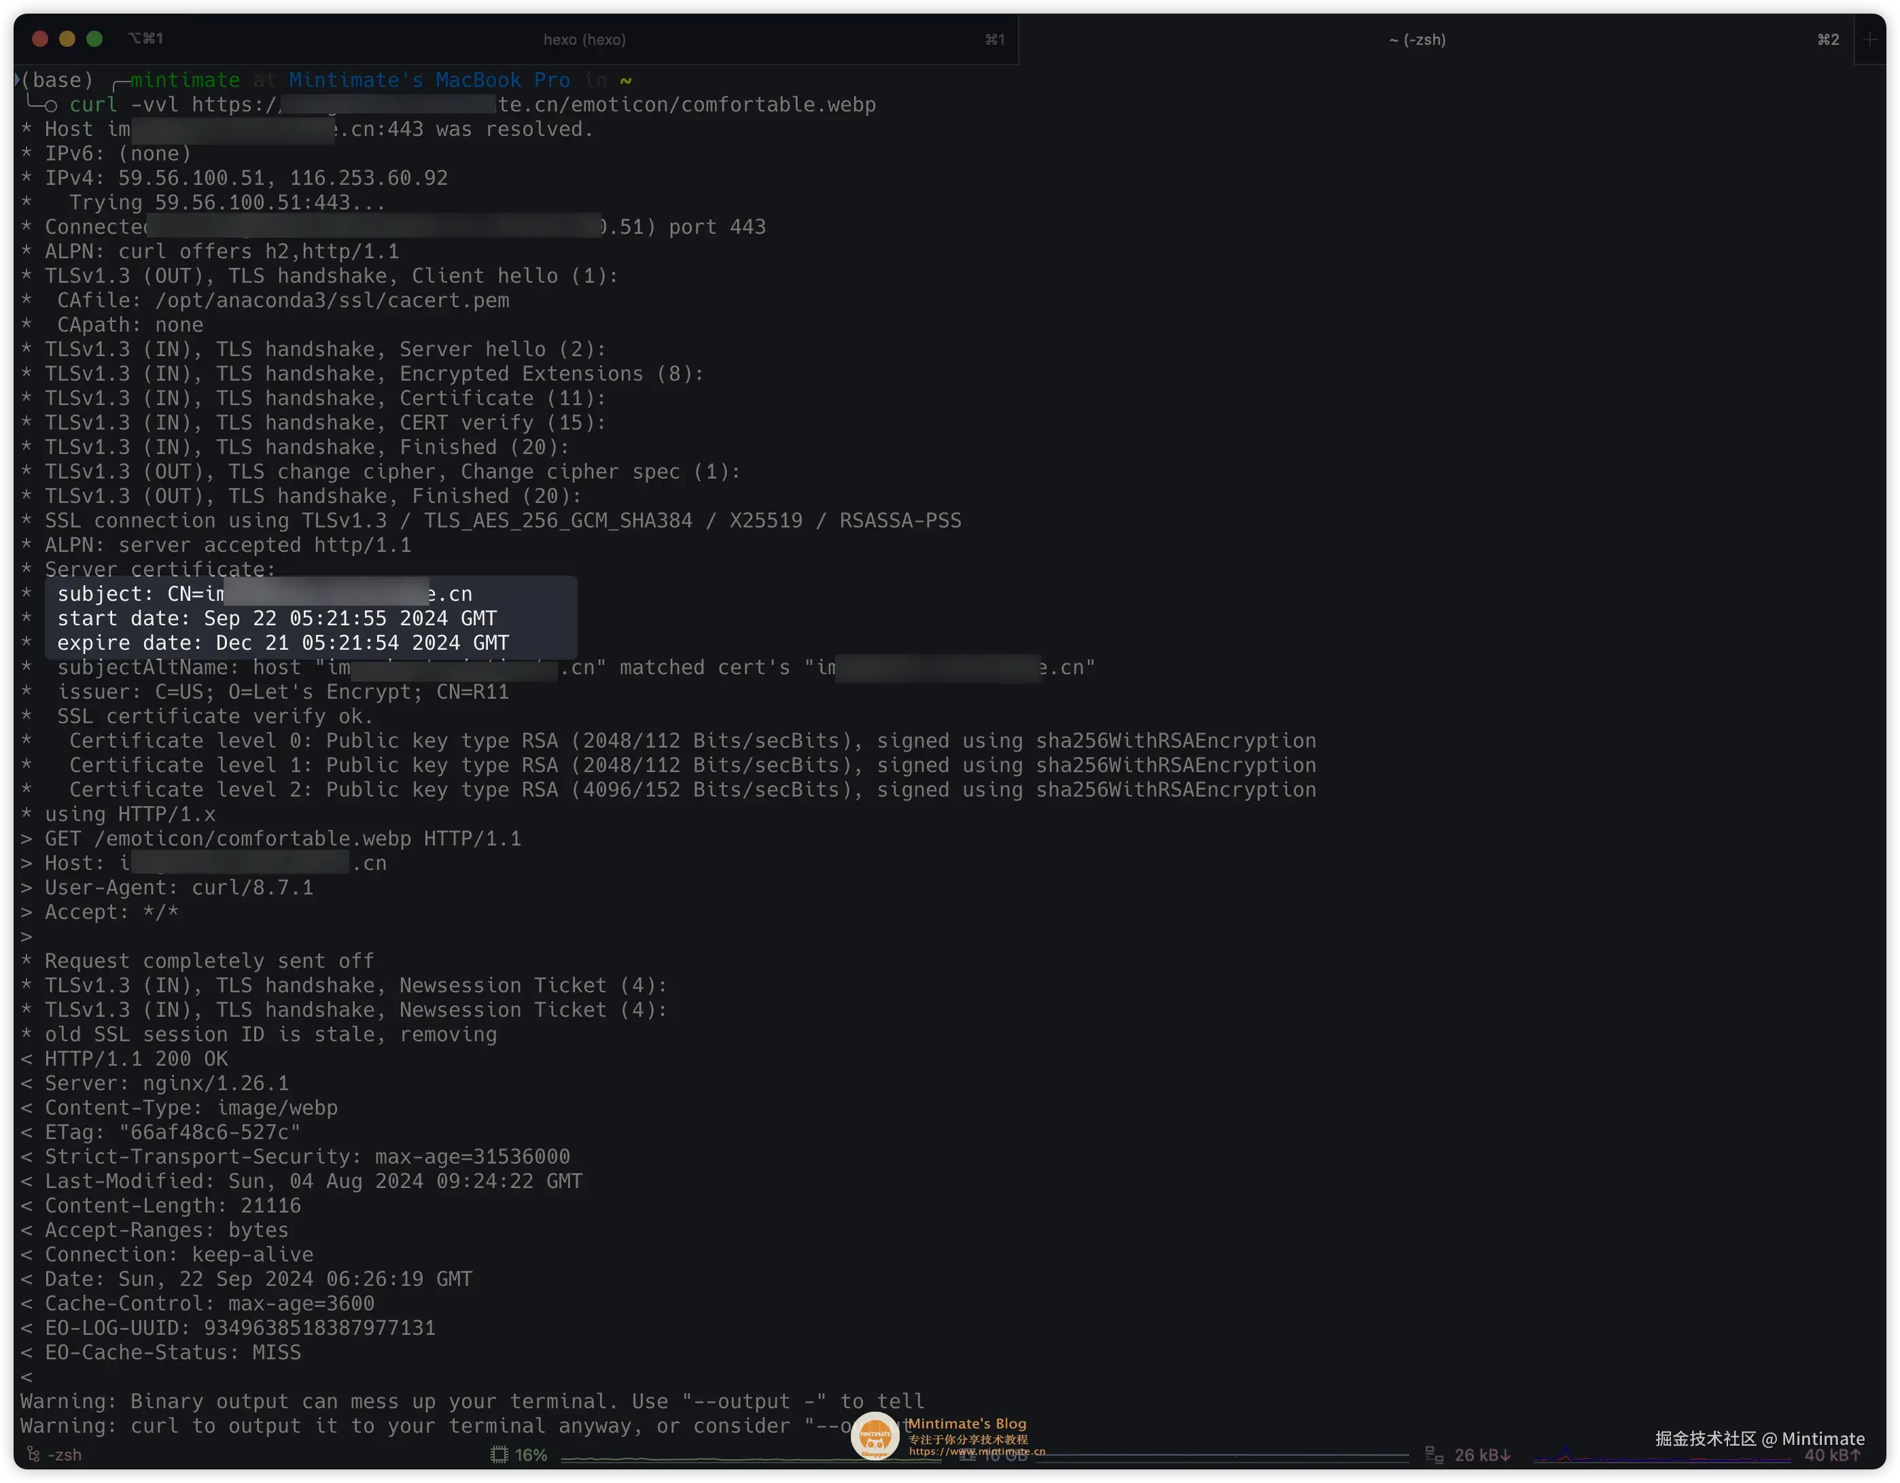Screen dimensions: 1900x1483
Task: Click the -zsh job name in status bar
Action: [65, 1454]
